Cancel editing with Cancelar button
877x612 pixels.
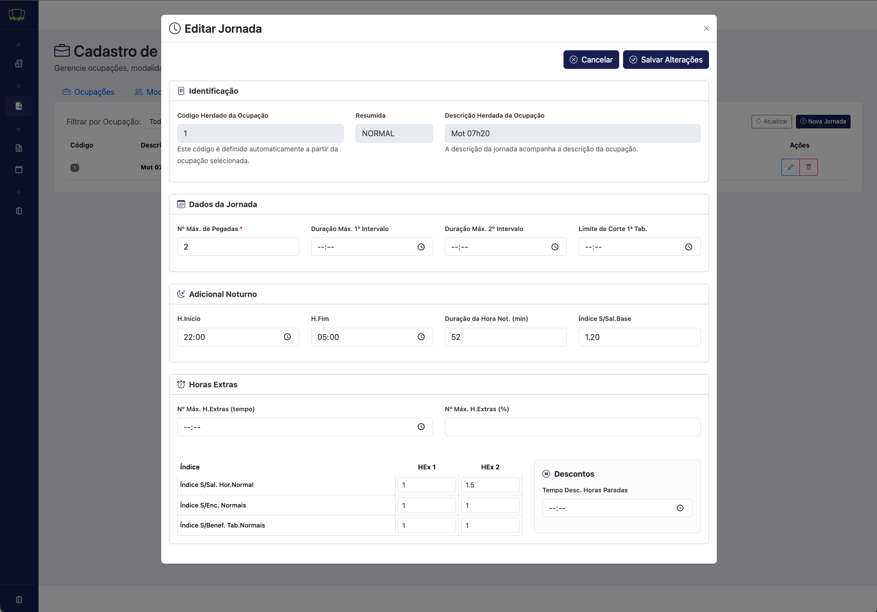[591, 60]
